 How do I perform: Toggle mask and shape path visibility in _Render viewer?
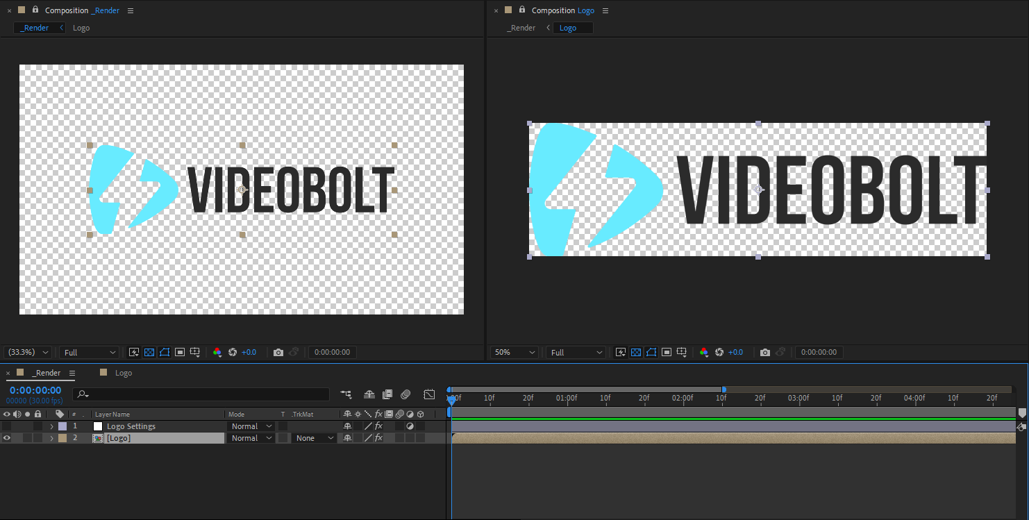tap(165, 353)
